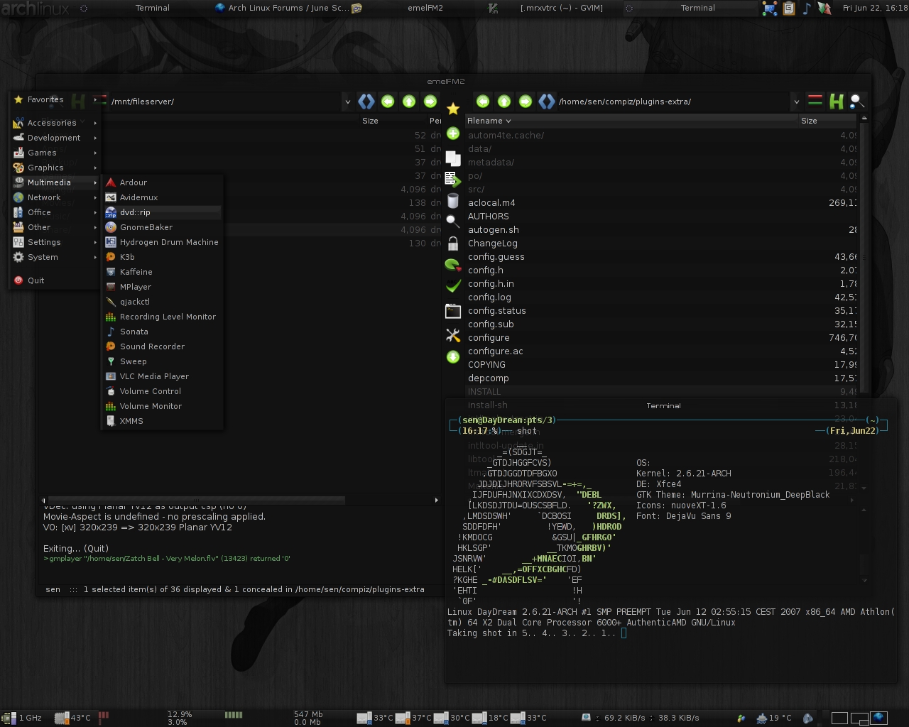Switch to GVIM window in taskbar
Viewport: 909px width, 727px height.
click(x=561, y=8)
